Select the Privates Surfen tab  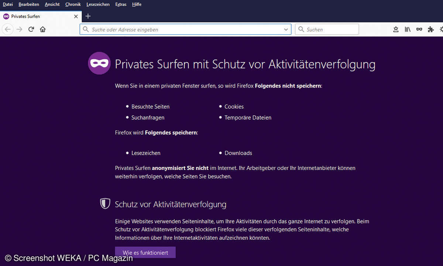(41, 16)
